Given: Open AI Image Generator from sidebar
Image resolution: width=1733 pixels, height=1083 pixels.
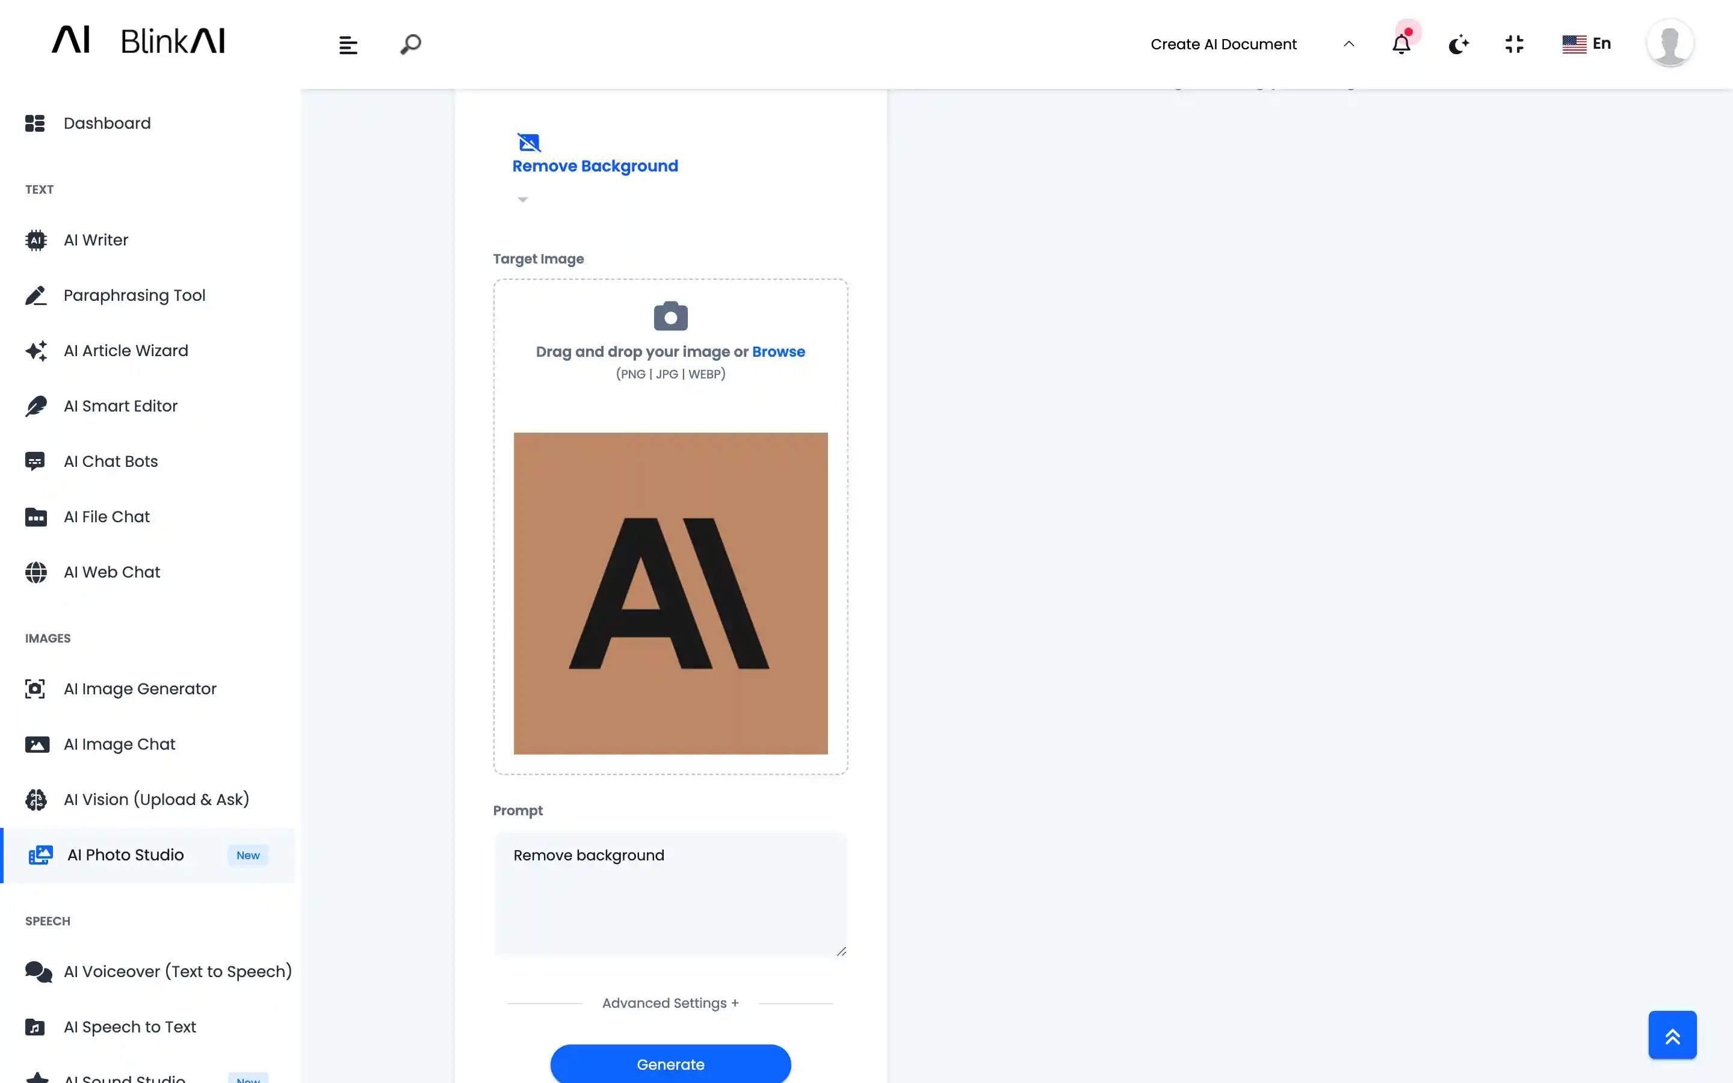Looking at the screenshot, I should tap(140, 688).
